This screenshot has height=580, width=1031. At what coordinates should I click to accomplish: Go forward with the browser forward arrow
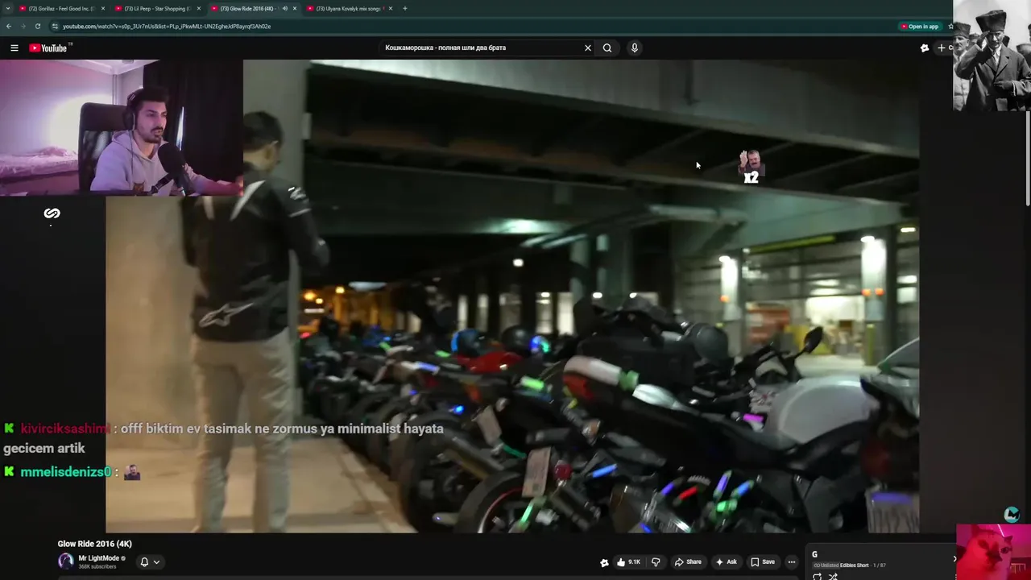point(23,26)
